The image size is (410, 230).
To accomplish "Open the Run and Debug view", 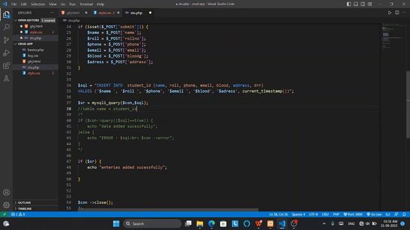I will [6, 52].
